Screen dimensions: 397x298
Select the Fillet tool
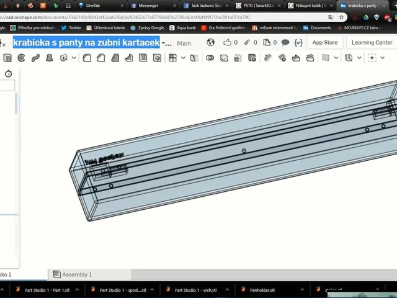pos(87,58)
